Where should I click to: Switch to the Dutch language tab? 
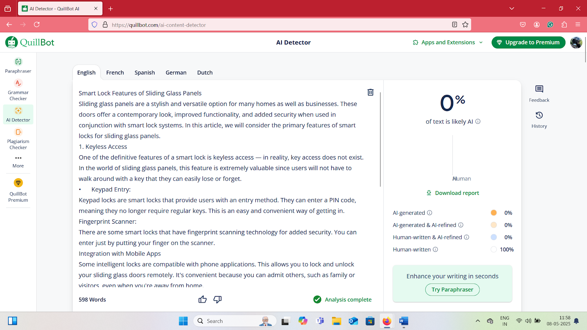click(x=205, y=73)
